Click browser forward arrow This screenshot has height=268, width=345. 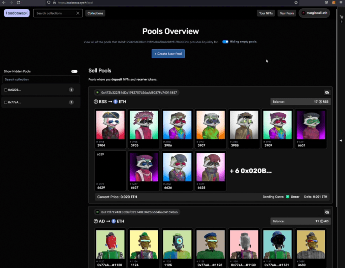[x=11, y=3]
